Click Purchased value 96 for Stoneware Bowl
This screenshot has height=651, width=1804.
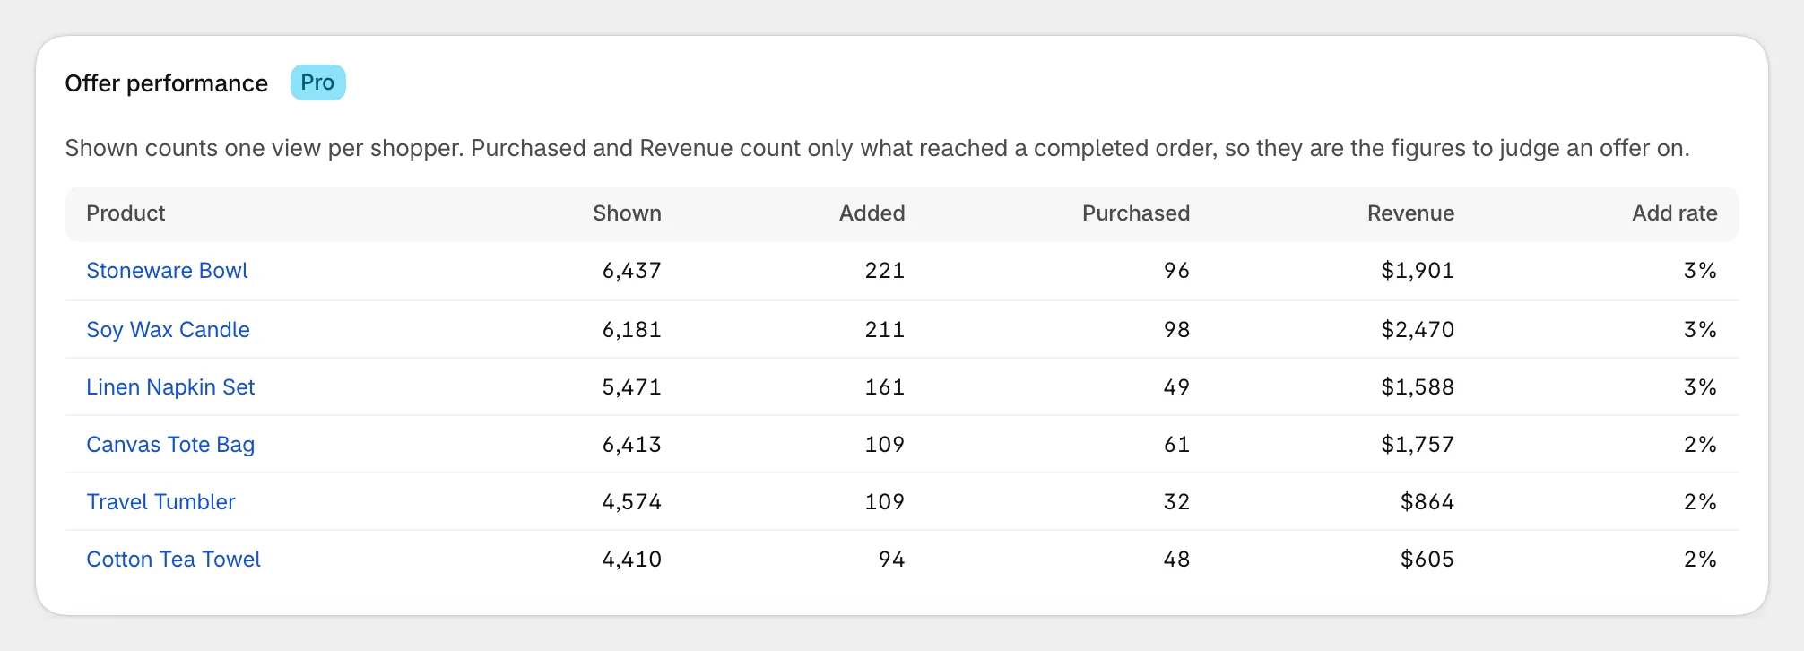point(1176,271)
